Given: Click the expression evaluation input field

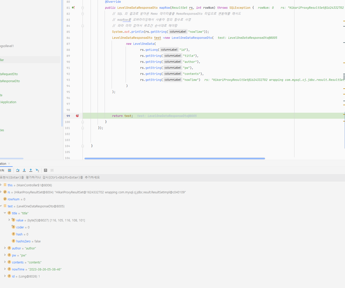Looking at the screenshot, I should pyautogui.click(x=172, y=177).
